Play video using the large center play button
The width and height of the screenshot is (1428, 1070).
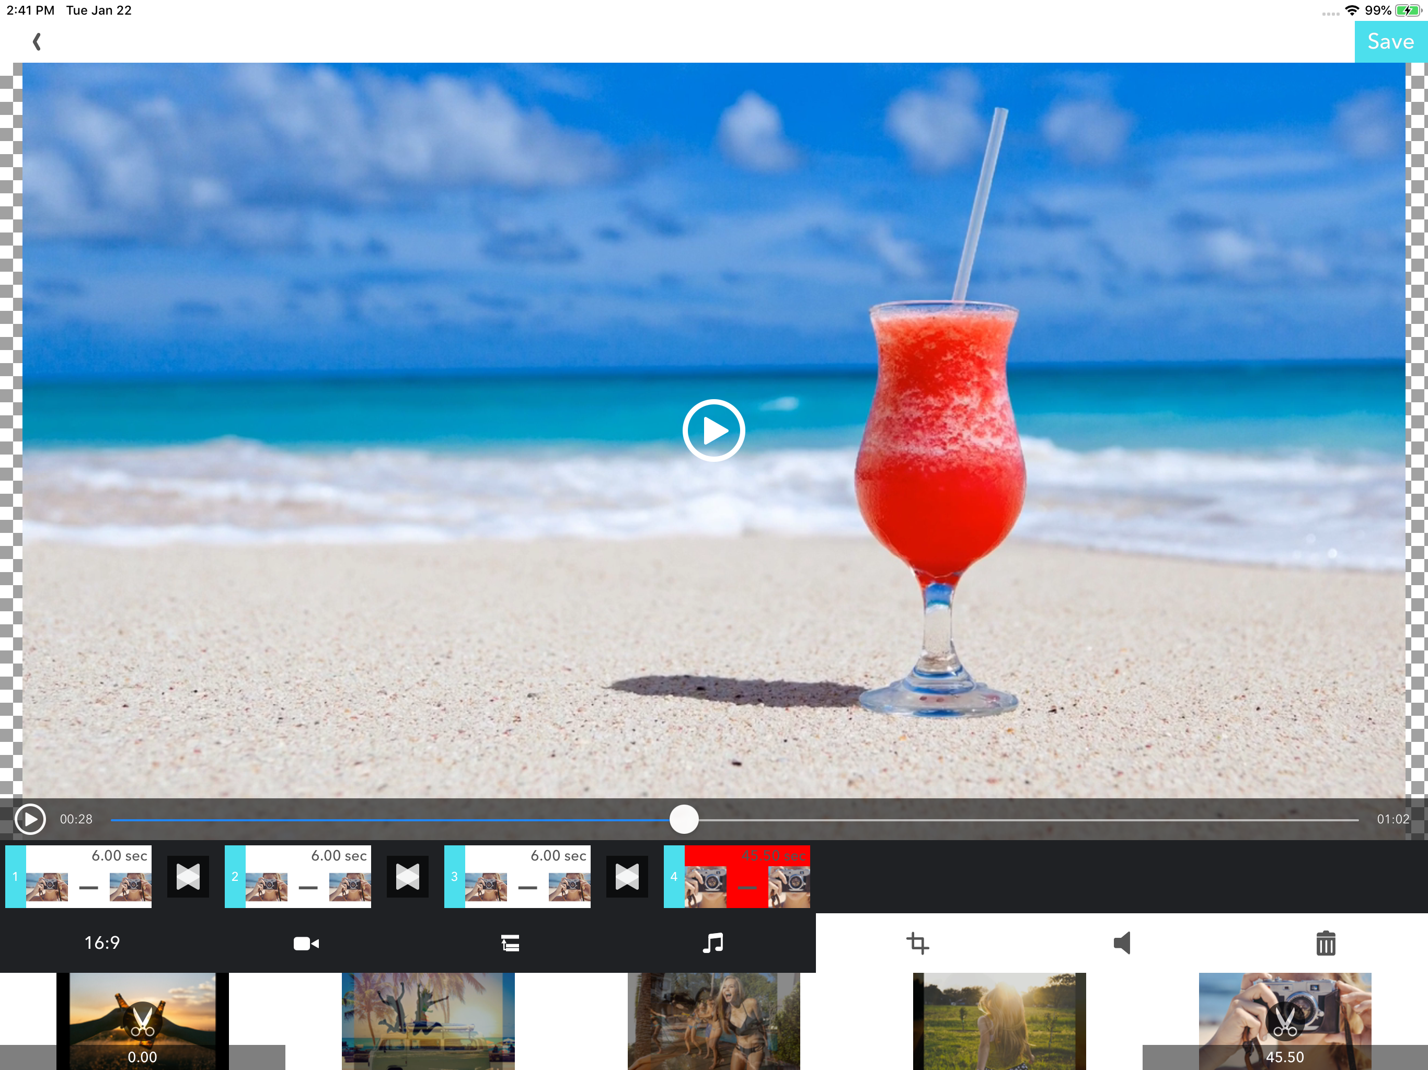pos(713,431)
